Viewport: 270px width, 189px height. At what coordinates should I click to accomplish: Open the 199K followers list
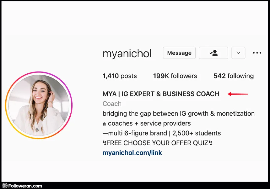[x=175, y=76]
